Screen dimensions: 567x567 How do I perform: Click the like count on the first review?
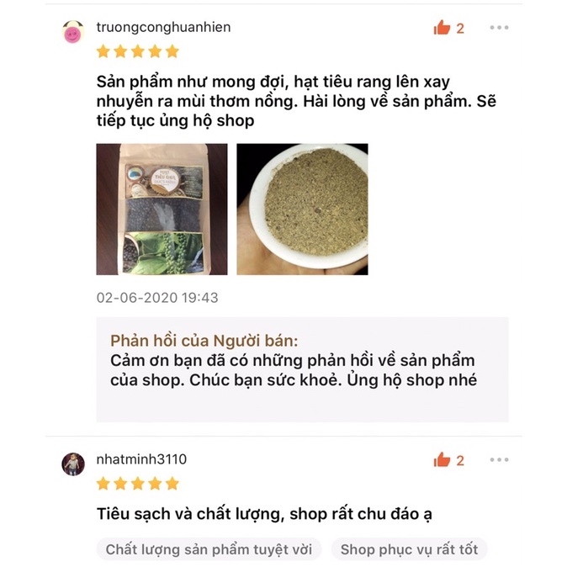460,29
